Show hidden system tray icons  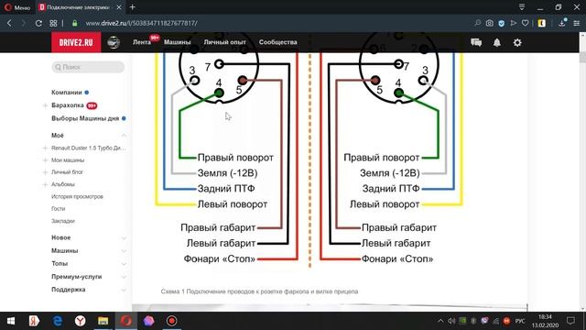440,321
